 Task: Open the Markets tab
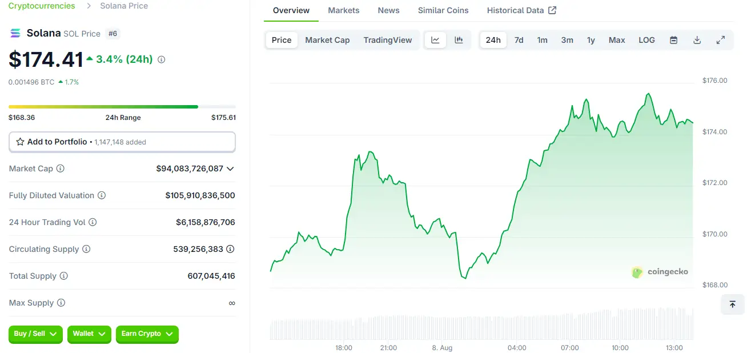point(344,10)
